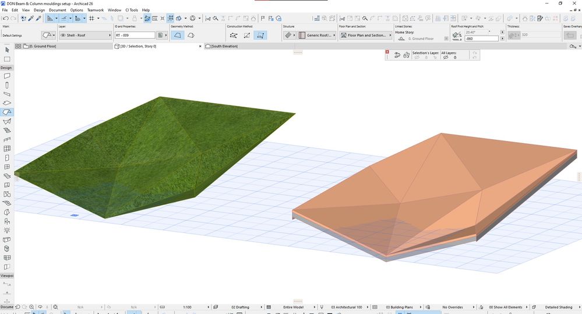Viewport: 582px width, 314px height.
Task: Select the Roof tool in toolbox
Action: [7, 112]
